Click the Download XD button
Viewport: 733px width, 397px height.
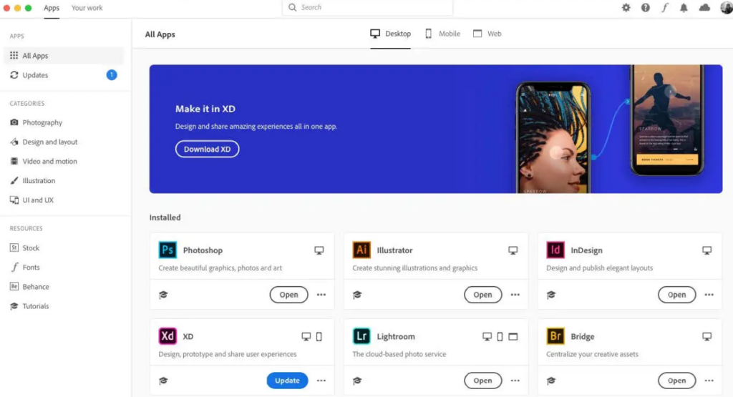[207, 149]
